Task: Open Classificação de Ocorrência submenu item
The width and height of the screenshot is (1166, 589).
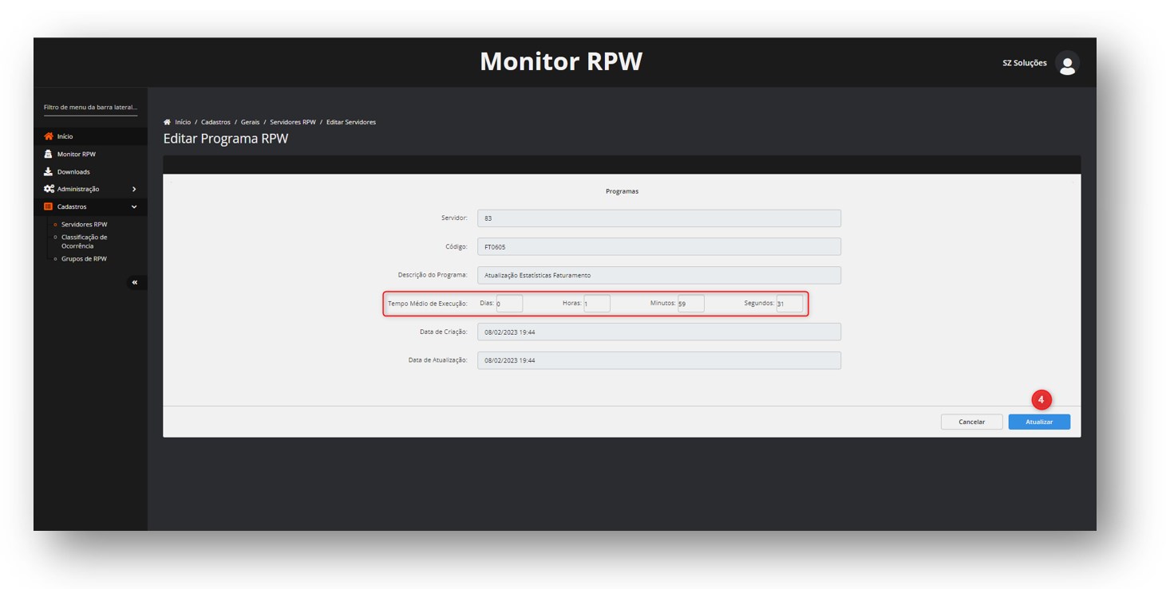Action: click(x=84, y=241)
